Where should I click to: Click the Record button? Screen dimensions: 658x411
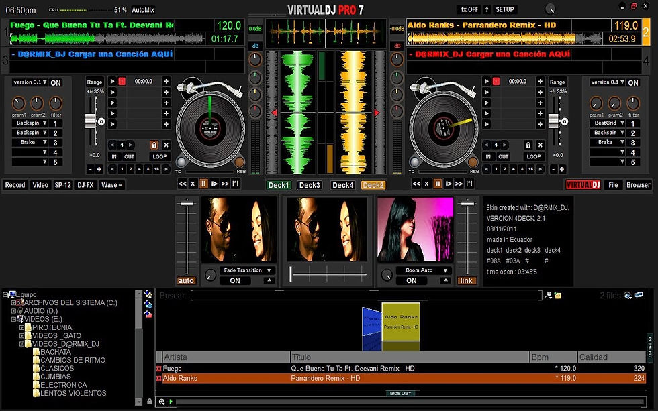pos(15,185)
